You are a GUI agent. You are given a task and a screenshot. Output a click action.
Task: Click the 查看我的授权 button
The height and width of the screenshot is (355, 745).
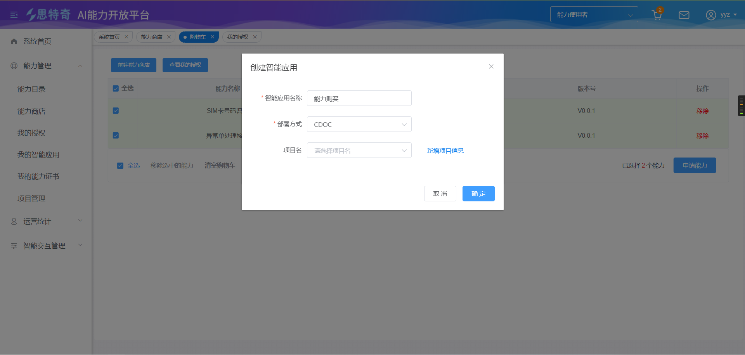pos(185,65)
